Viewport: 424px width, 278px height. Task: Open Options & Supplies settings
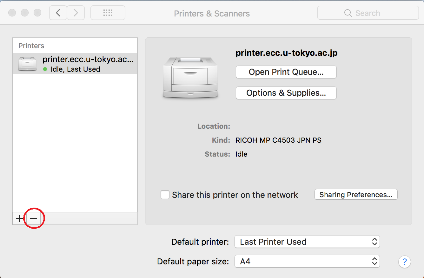pos(286,93)
